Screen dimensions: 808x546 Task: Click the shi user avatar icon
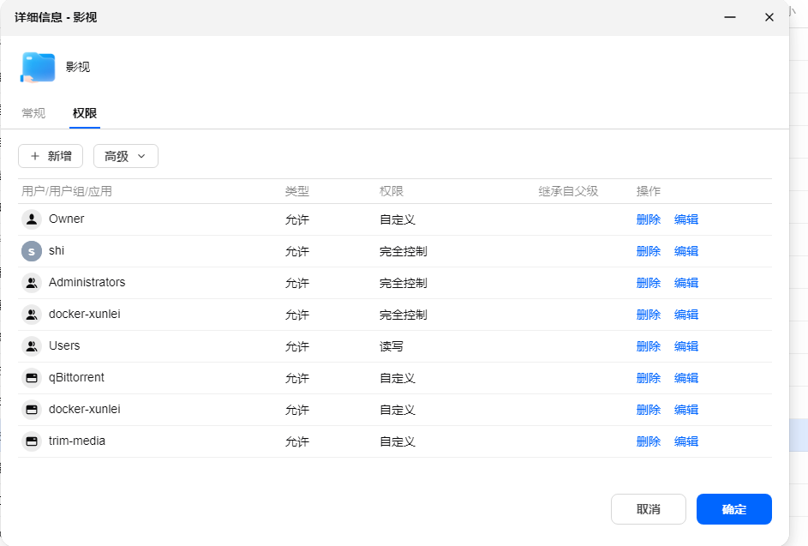(32, 251)
